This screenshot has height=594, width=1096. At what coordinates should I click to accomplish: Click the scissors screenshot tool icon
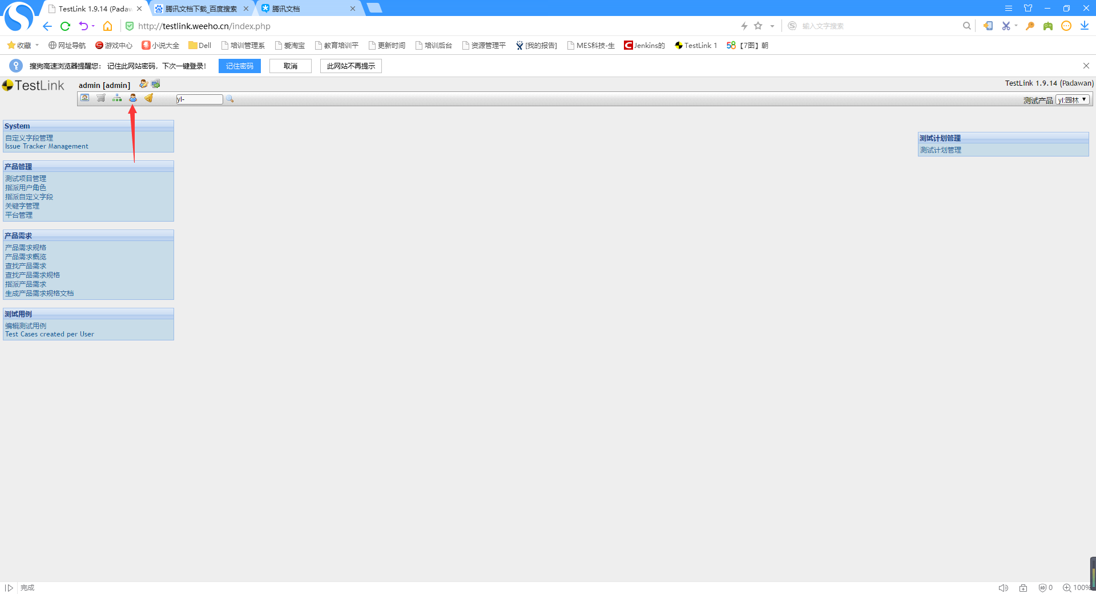1006,26
